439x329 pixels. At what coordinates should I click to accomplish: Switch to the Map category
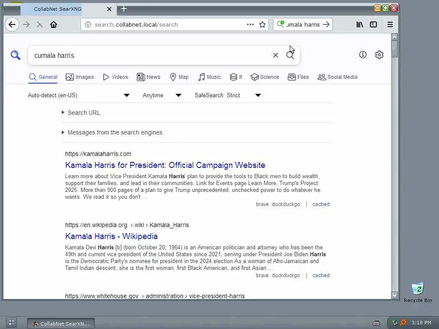179,77
